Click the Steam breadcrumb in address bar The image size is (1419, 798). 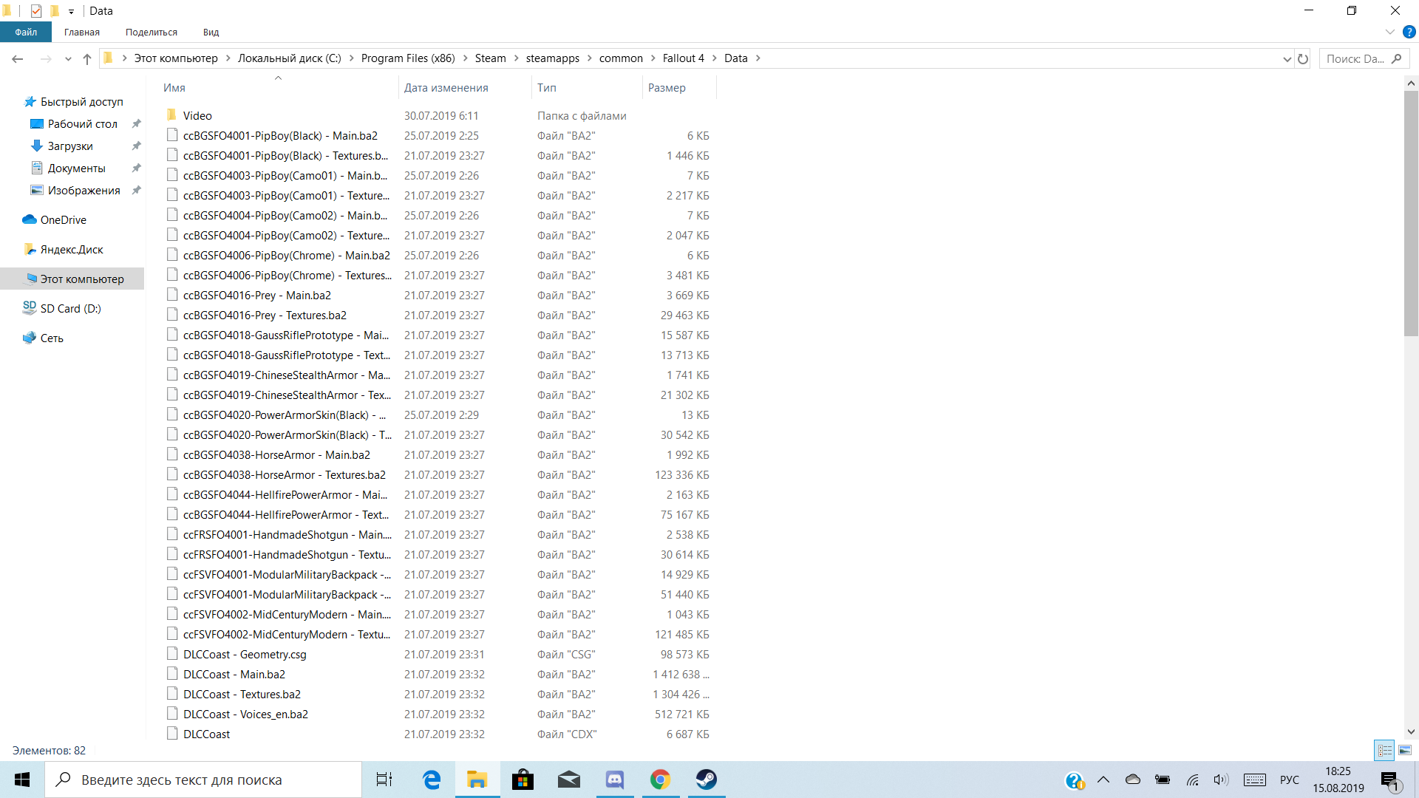click(490, 58)
